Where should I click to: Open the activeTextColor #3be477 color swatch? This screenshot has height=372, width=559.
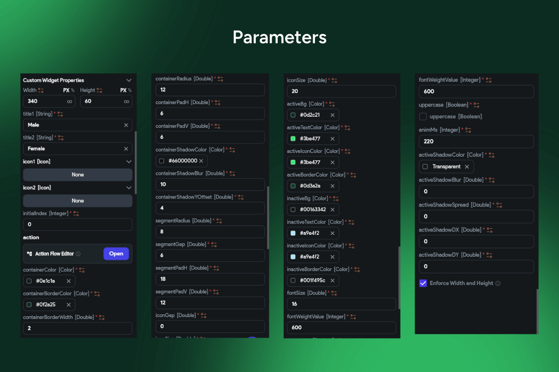[293, 139]
